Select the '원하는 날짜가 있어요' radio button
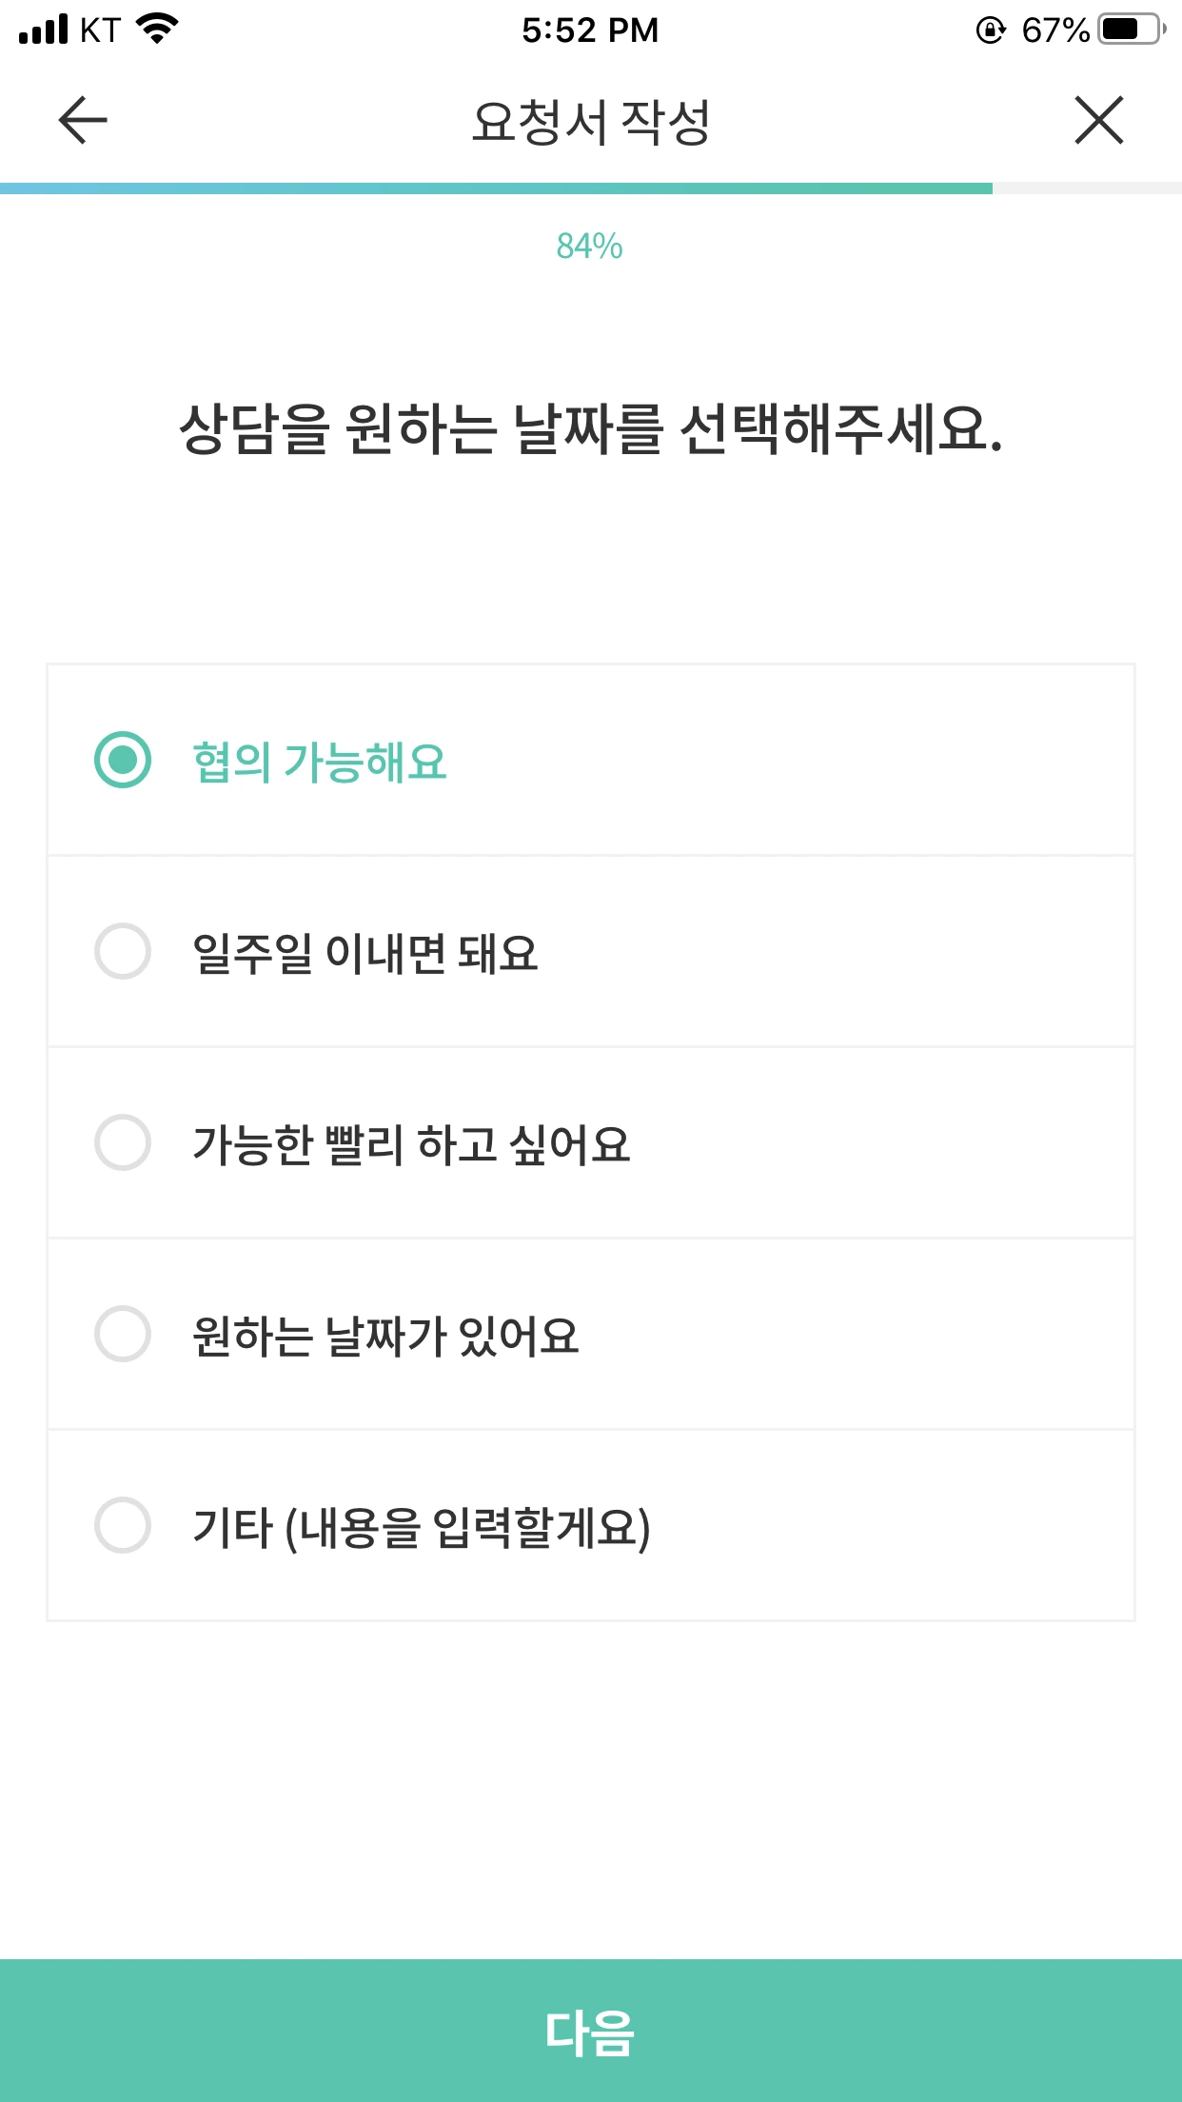The width and height of the screenshot is (1182, 2102). pos(123,1334)
